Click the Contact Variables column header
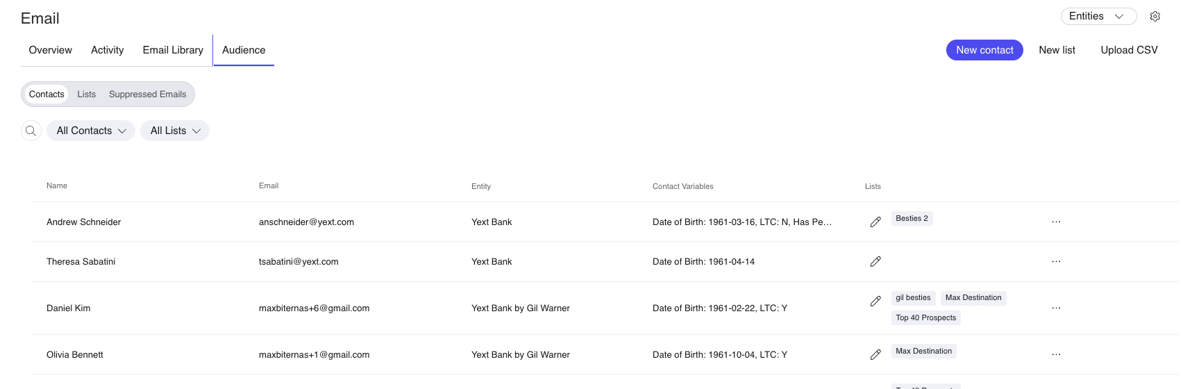Viewport: 1183px width, 389px height. 683,186
